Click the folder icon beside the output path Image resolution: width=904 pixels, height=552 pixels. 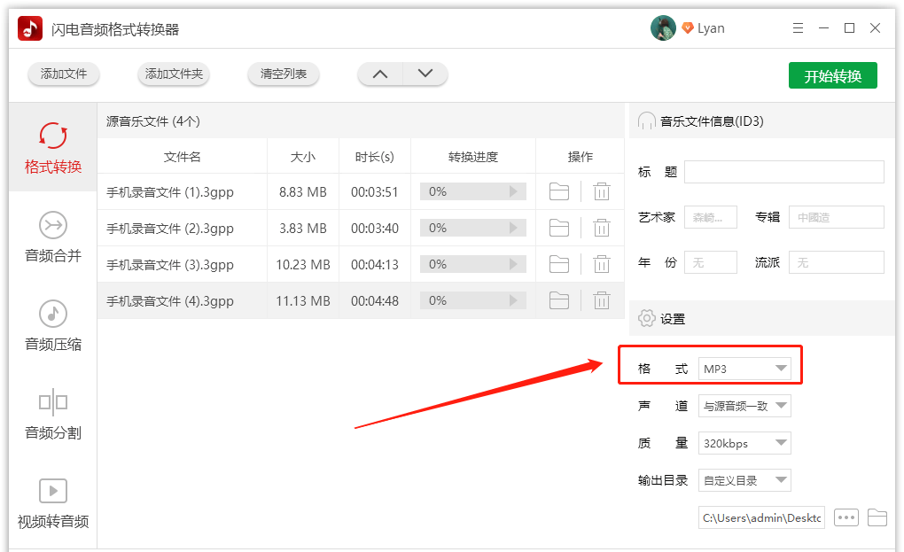tap(877, 517)
